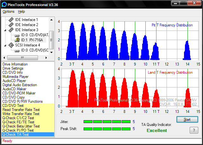Select Q-Check PI/PO Test

[28, 130]
